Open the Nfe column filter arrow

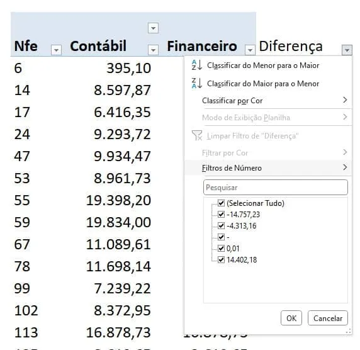[x=56, y=50]
